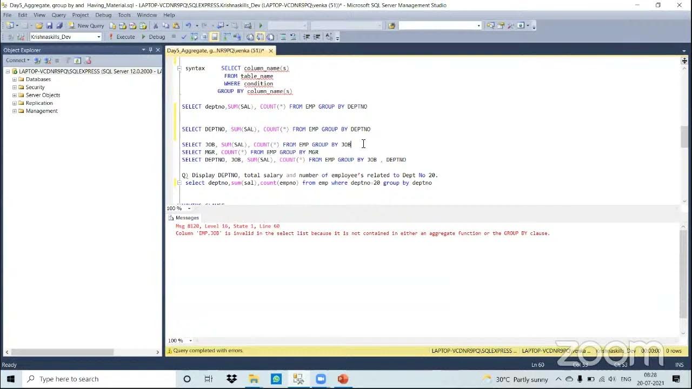Click the Open File folder icon in toolbar

39,25
